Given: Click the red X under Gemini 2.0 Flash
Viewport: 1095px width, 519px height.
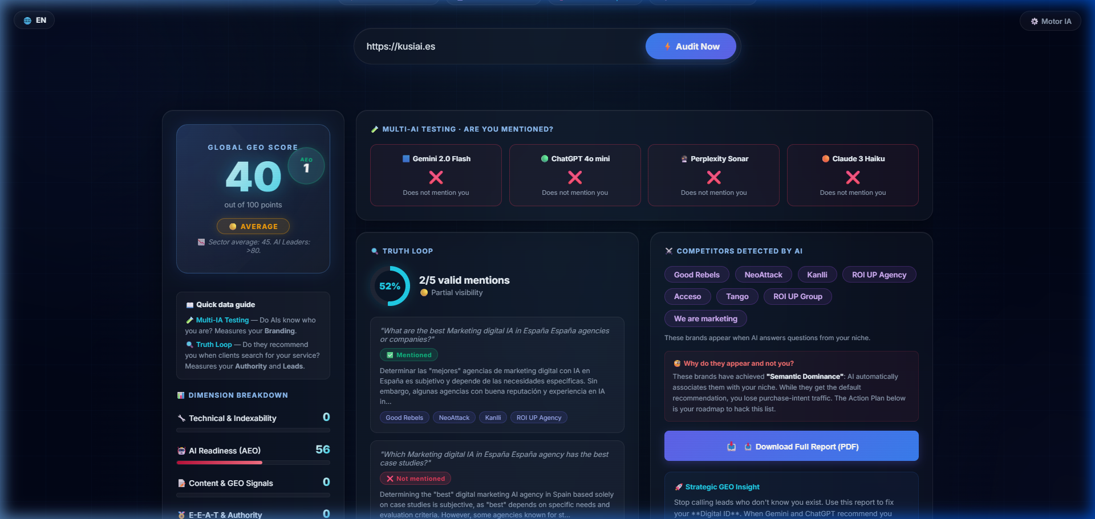Looking at the screenshot, I should pyautogui.click(x=436, y=178).
